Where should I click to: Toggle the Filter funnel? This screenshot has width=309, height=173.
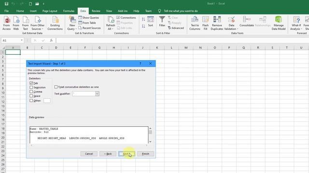(x=162, y=21)
